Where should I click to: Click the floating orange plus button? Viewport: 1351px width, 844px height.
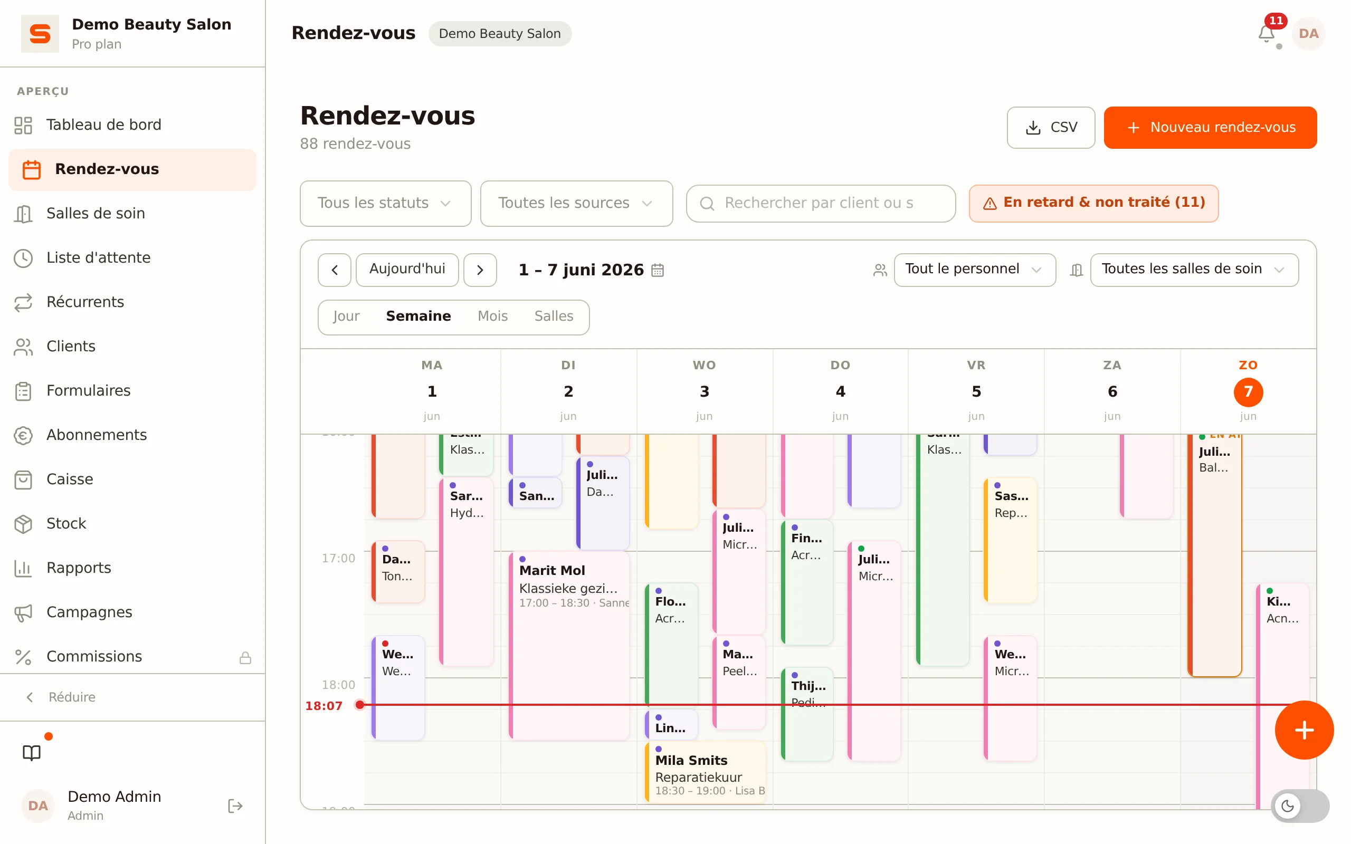(1304, 730)
